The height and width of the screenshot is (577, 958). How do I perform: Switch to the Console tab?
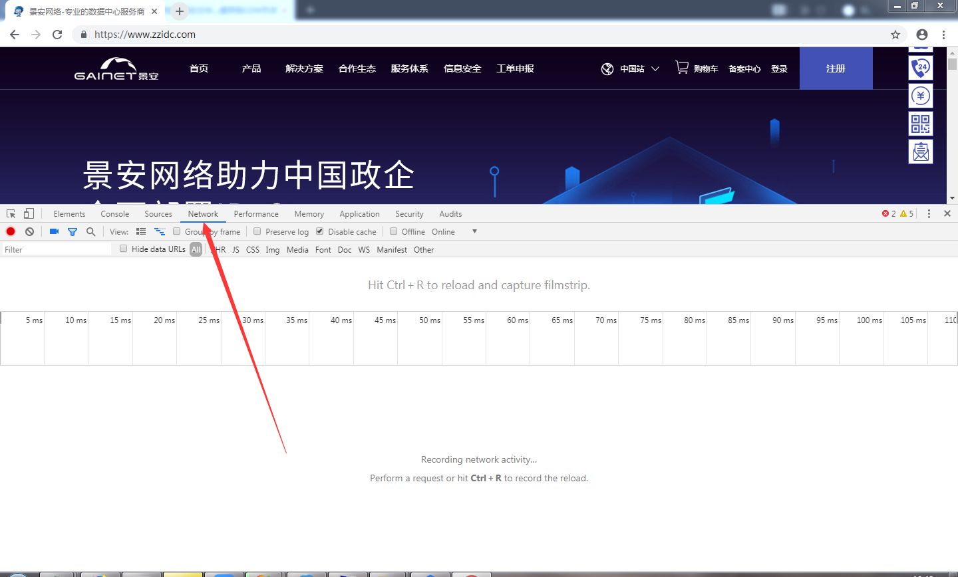(x=114, y=213)
